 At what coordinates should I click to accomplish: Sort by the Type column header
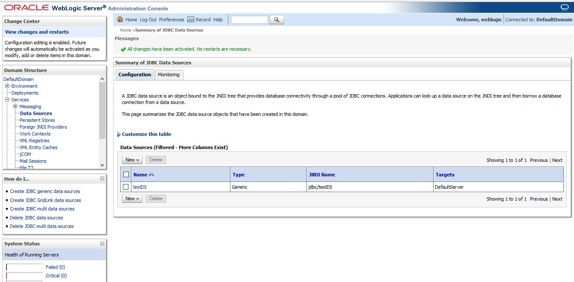(239, 175)
